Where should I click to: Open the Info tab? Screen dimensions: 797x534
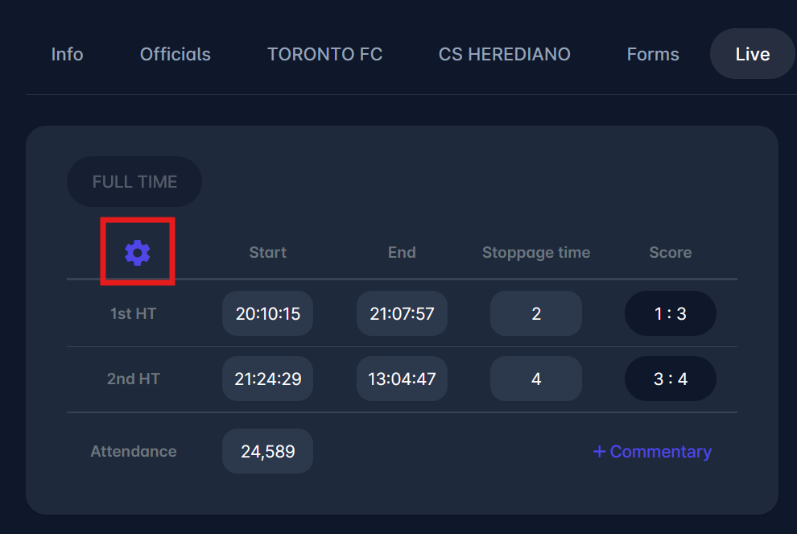click(67, 54)
